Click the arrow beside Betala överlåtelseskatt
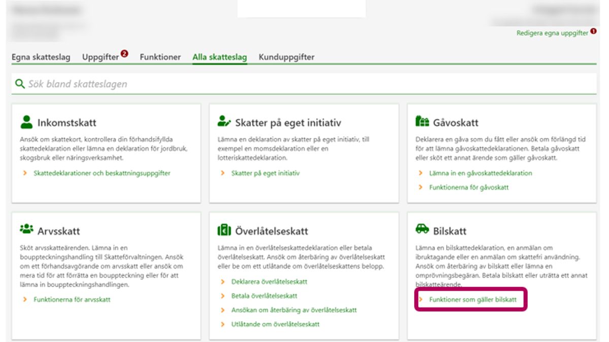 [223, 296]
